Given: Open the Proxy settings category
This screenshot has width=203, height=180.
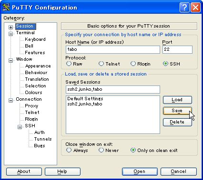Looking at the screenshot, I should (31, 106).
